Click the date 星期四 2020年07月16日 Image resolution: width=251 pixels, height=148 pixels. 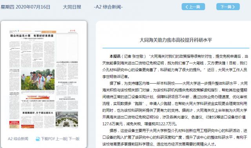(x=25, y=7)
